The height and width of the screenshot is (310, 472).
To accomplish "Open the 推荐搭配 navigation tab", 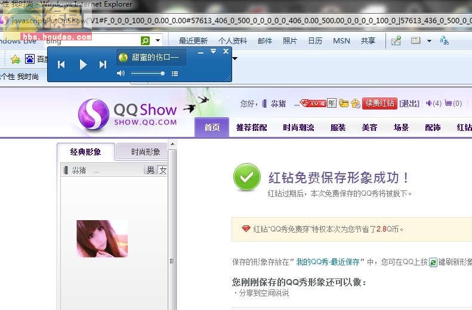I will click(x=252, y=127).
